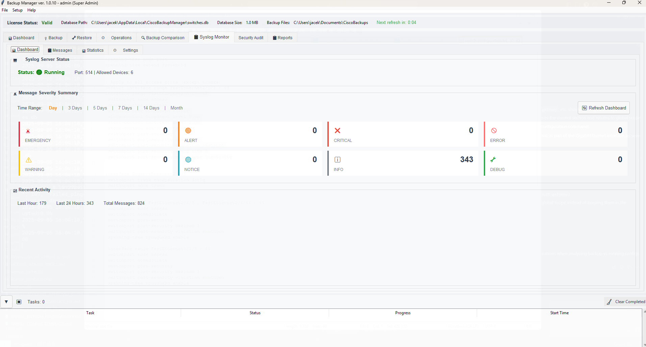Click the blue Notice severity icon
Screen dimensions: 646x347
pos(188,159)
